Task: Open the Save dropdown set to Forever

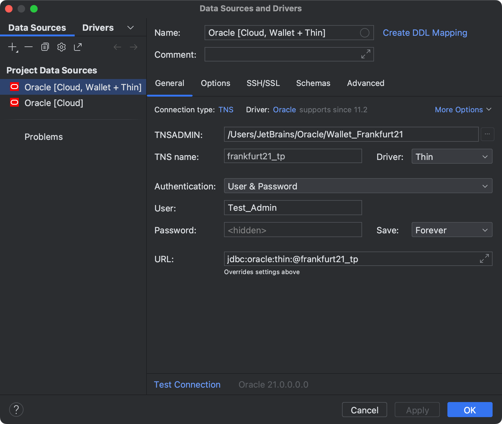Action: [x=451, y=230]
